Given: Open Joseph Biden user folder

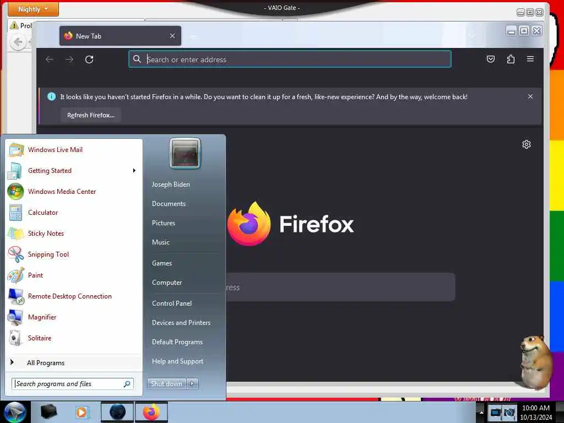Looking at the screenshot, I should click(171, 184).
